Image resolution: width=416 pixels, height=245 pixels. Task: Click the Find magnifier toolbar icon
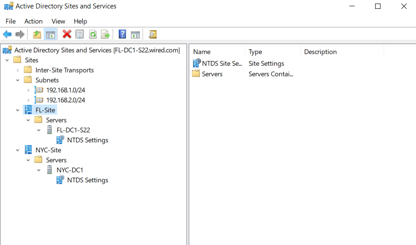click(x=152, y=34)
